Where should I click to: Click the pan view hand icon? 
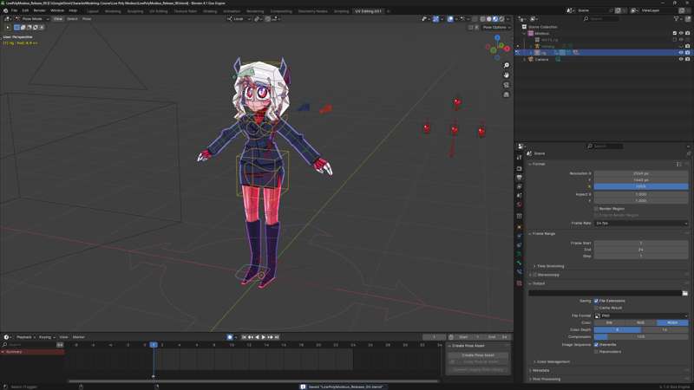coord(507,75)
